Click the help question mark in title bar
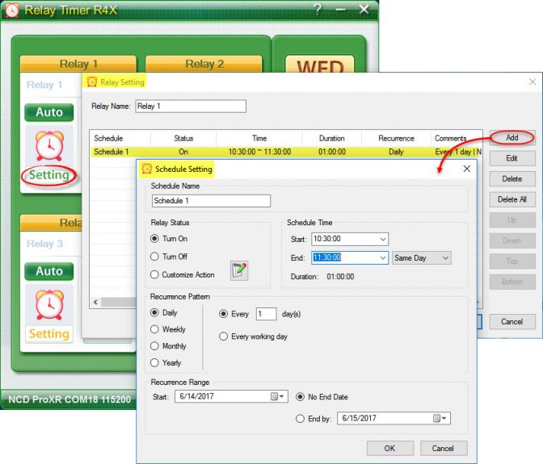 pos(318,10)
